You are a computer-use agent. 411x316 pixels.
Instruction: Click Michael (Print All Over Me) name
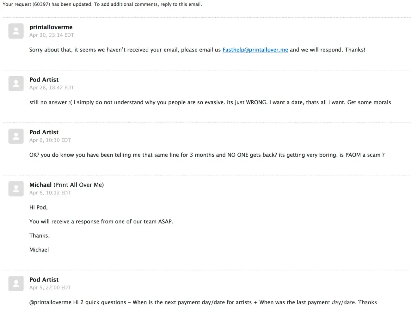pos(66,185)
